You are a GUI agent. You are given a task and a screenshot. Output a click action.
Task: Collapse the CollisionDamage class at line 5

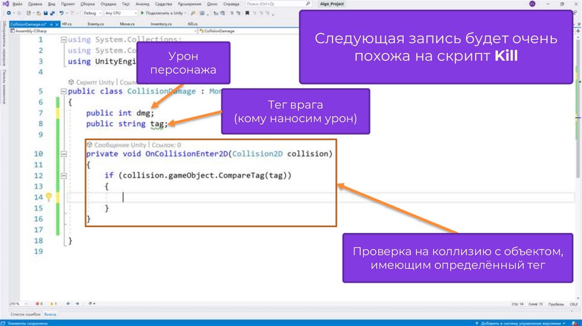(64, 91)
